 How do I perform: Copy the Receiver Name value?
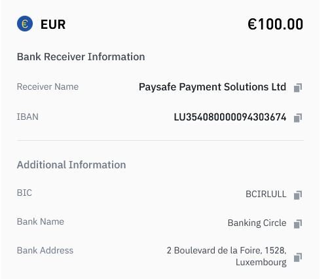click(x=298, y=88)
